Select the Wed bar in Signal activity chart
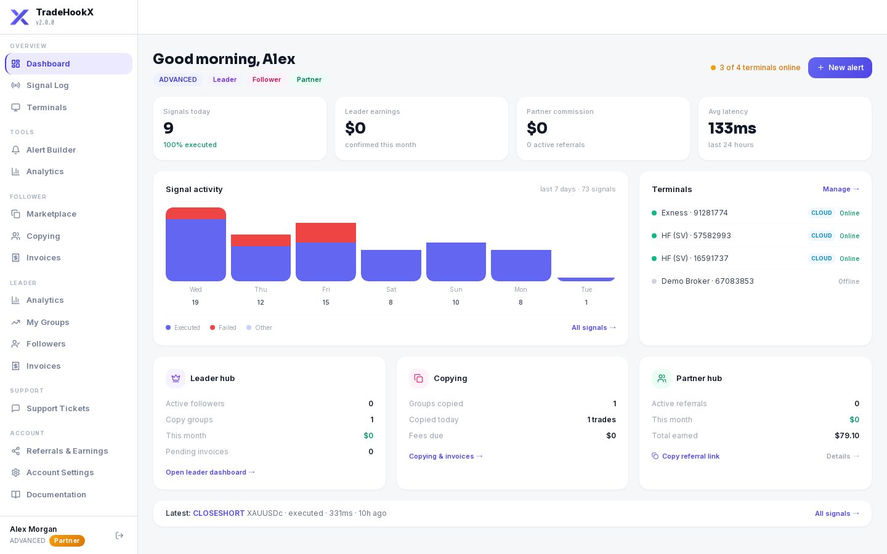Screen dimensions: 887x554 pyautogui.click(x=196, y=244)
